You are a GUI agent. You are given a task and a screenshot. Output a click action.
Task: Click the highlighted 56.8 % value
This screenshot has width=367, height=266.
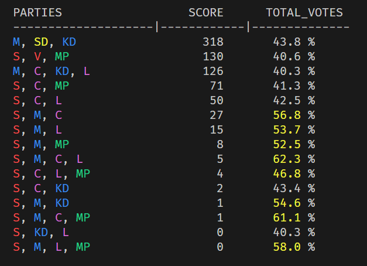(x=294, y=115)
